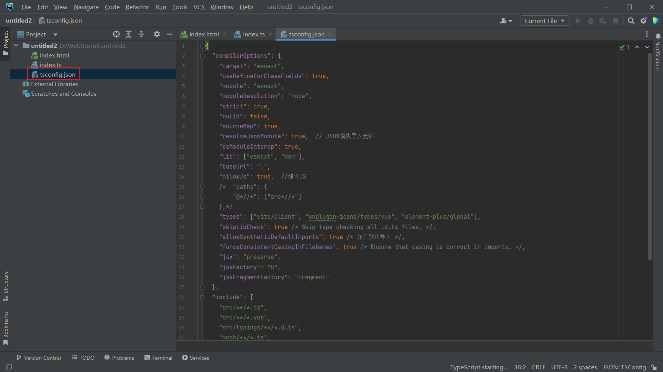Start the Debug icon in the toolbar
This screenshot has width=663, height=372.
pyautogui.click(x=591, y=21)
